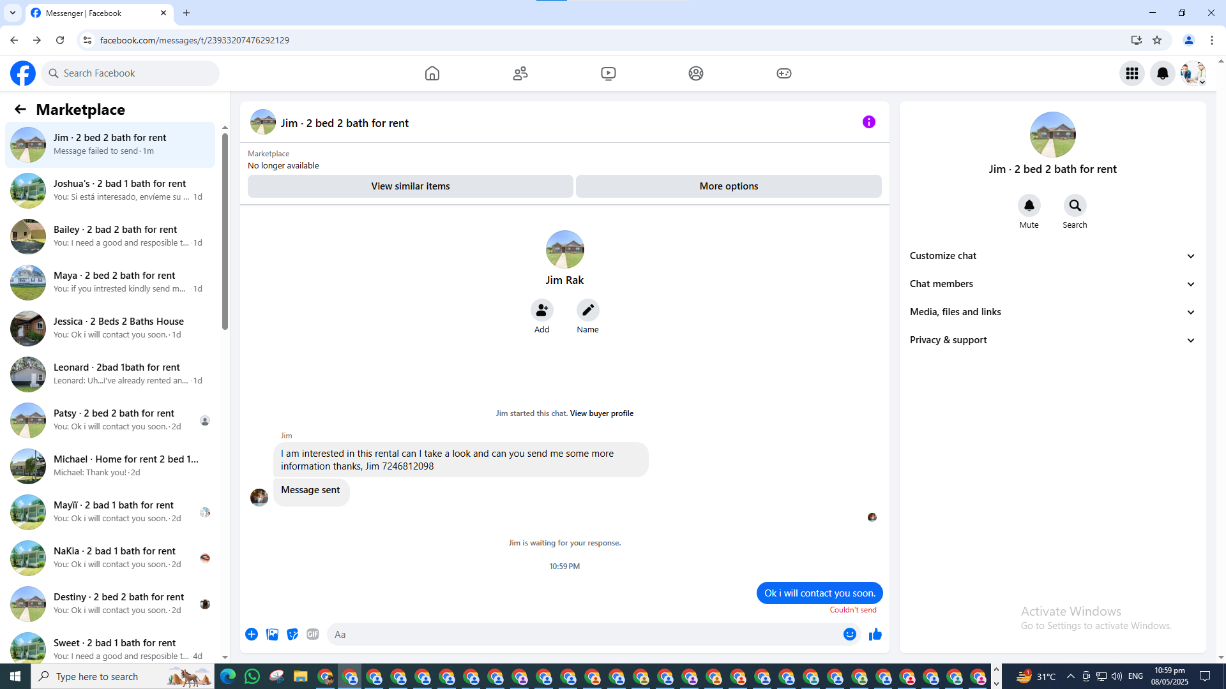1226x689 pixels.
Task: Open WhatsApp from the taskbar
Action: coord(252,676)
